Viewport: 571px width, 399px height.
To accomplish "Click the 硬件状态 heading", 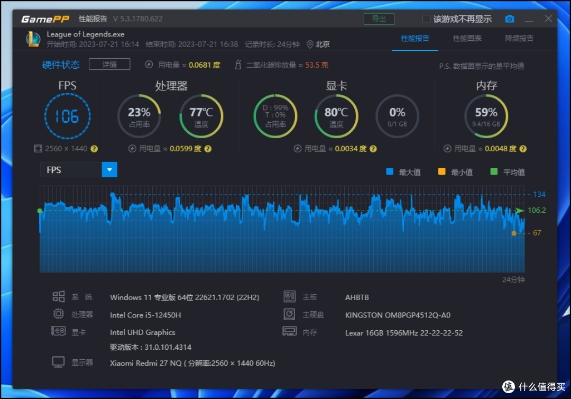I will coord(61,65).
